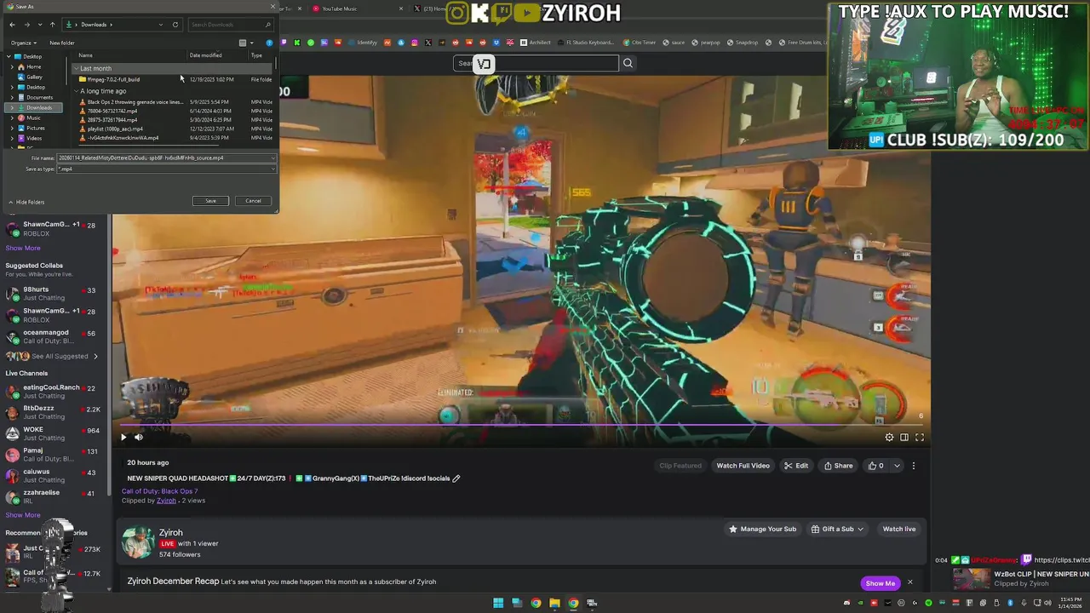Click Watch live button
Viewport: 1090px width, 613px height.
point(898,529)
